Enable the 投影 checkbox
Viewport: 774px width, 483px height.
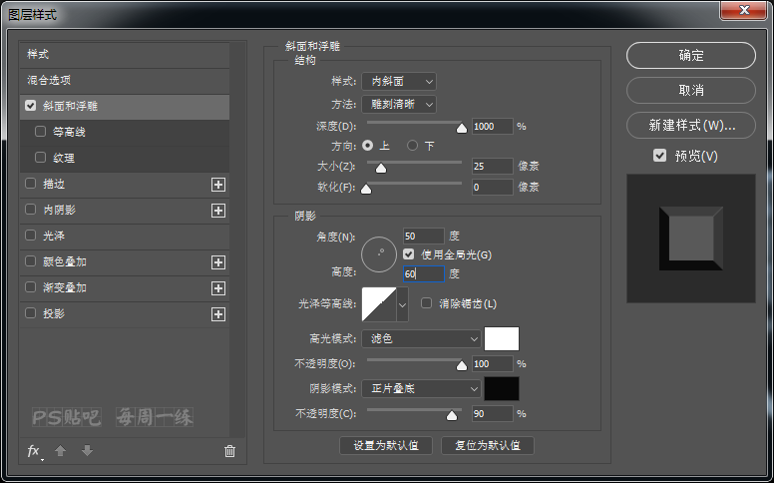[x=31, y=313]
